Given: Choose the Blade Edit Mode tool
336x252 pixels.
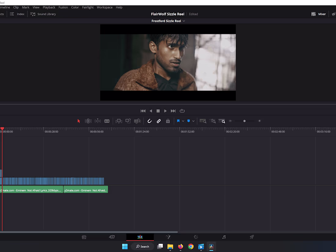Looking at the screenshot, I should (107, 121).
